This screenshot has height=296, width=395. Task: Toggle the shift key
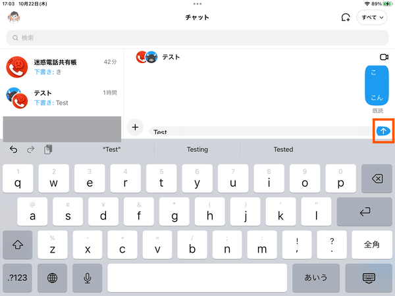(18, 245)
